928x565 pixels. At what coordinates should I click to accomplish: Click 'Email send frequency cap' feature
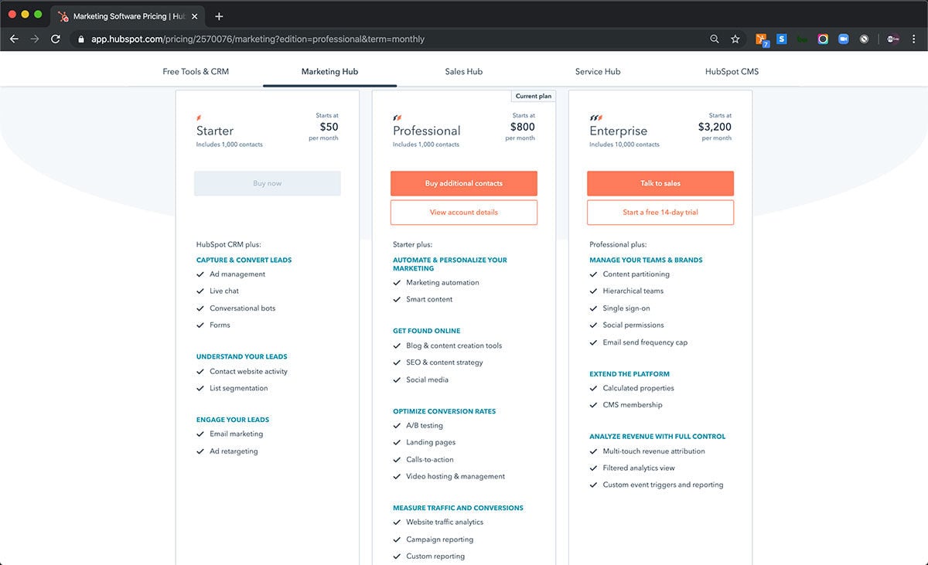click(x=645, y=342)
